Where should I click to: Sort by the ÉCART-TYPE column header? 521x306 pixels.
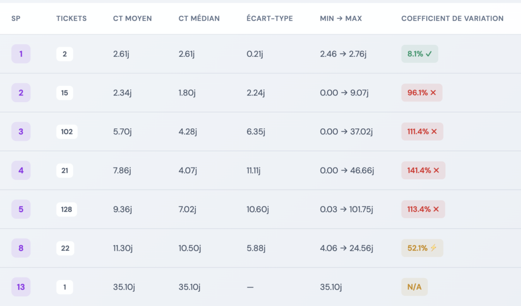tap(269, 19)
